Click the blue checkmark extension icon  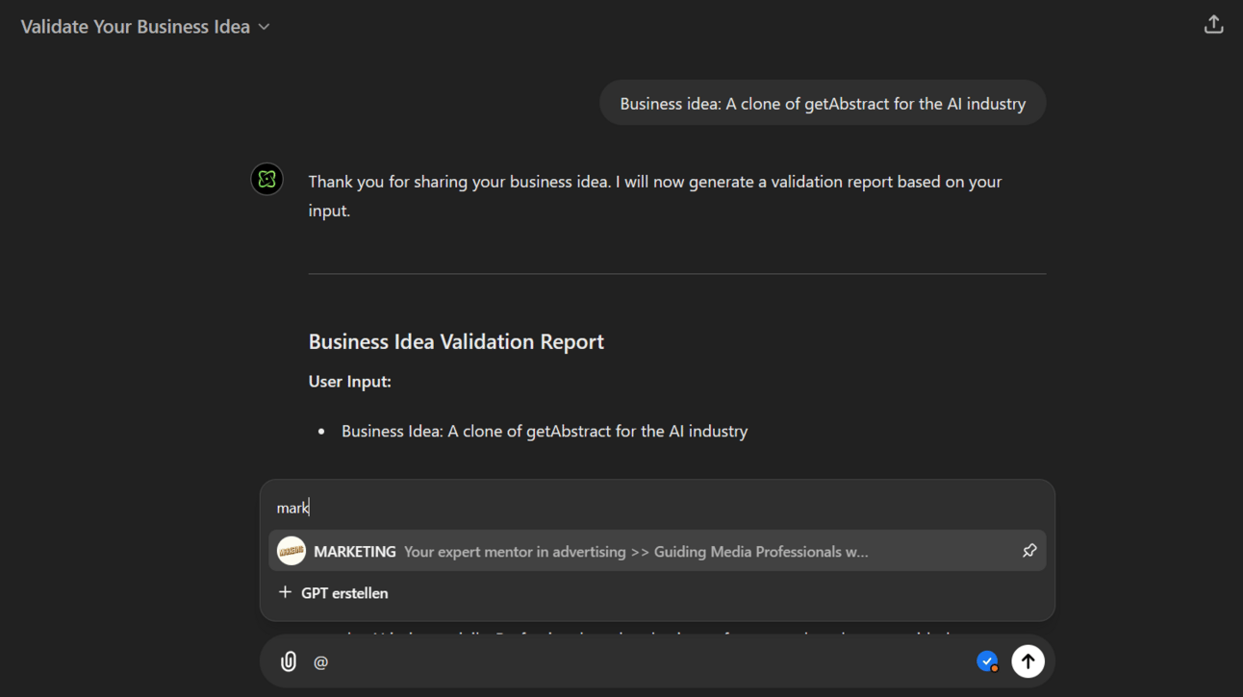(x=987, y=660)
